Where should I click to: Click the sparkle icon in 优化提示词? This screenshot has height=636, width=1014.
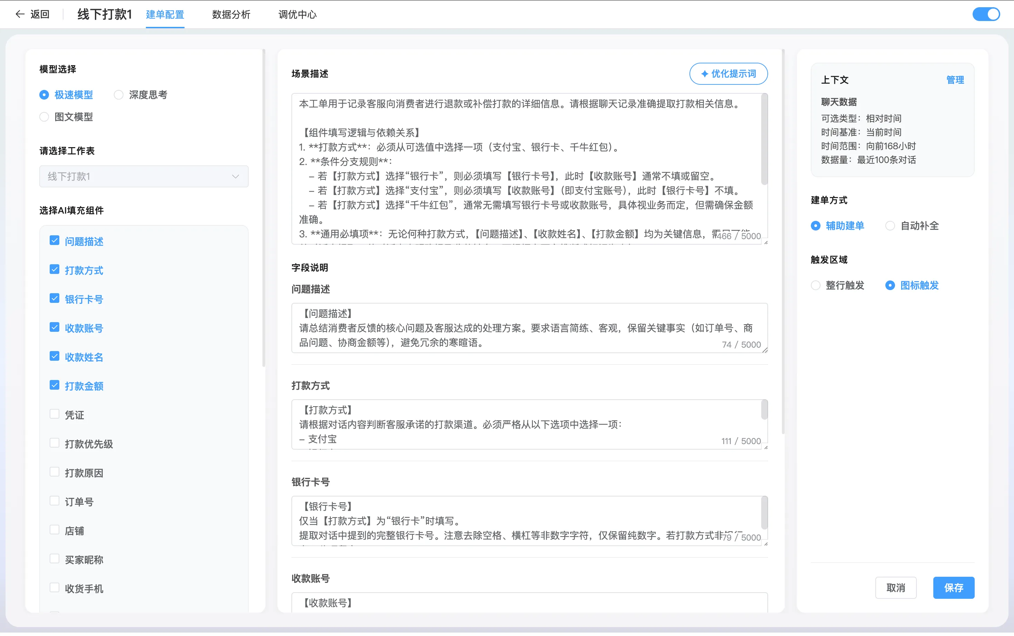point(704,74)
